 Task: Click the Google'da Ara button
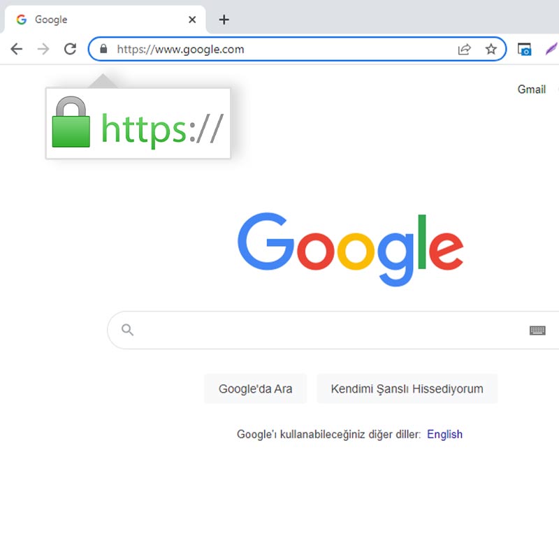[255, 389]
